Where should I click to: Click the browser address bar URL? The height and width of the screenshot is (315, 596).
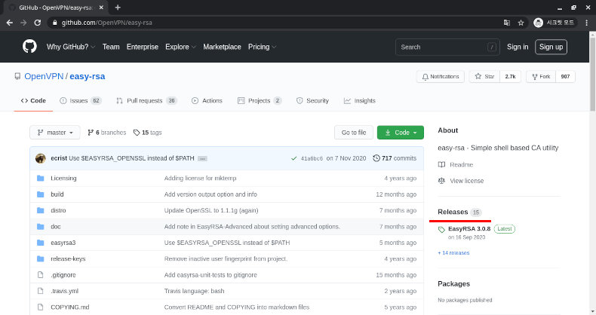(x=107, y=23)
